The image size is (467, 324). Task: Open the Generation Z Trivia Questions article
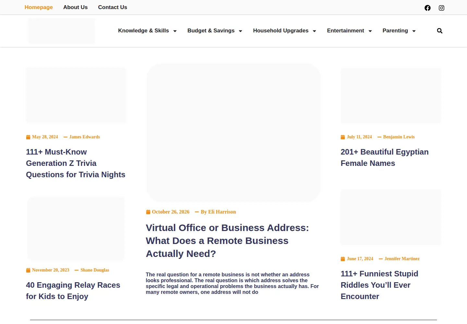tap(76, 163)
